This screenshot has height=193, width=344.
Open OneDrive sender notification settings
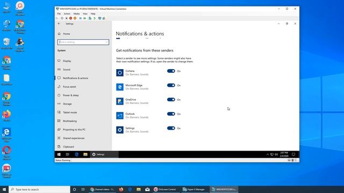pyautogui.click(x=132, y=101)
